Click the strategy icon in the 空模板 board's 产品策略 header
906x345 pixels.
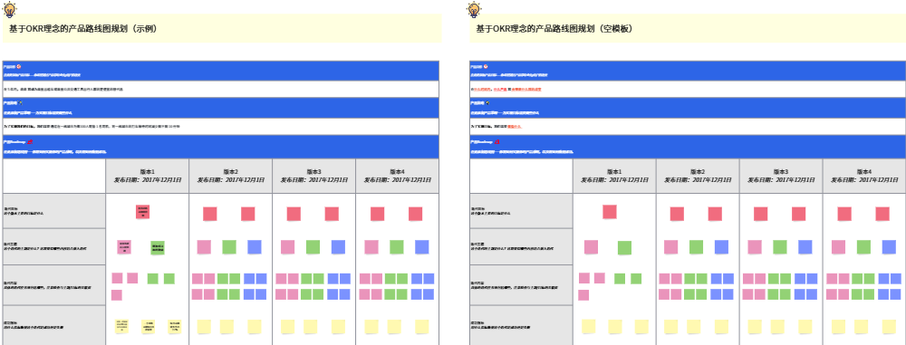(x=488, y=103)
